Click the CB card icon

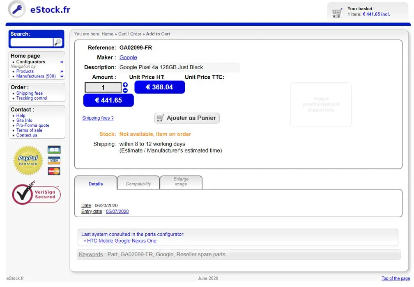54,150
